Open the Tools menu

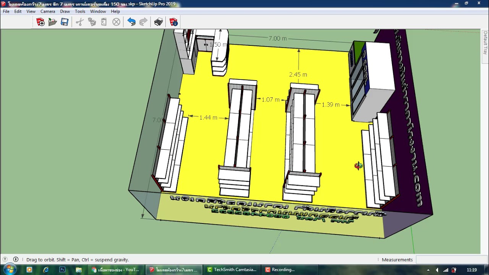(x=80, y=11)
